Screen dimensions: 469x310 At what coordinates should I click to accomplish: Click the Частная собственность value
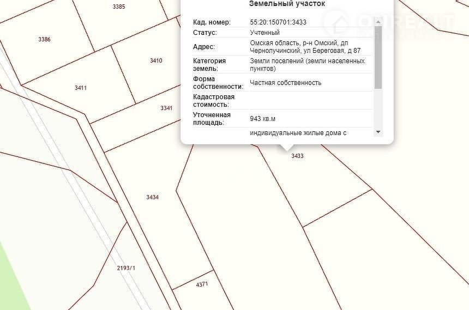tap(286, 83)
